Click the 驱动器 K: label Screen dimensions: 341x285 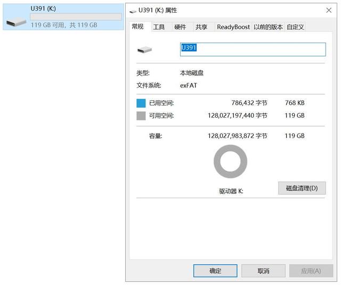[231, 191]
